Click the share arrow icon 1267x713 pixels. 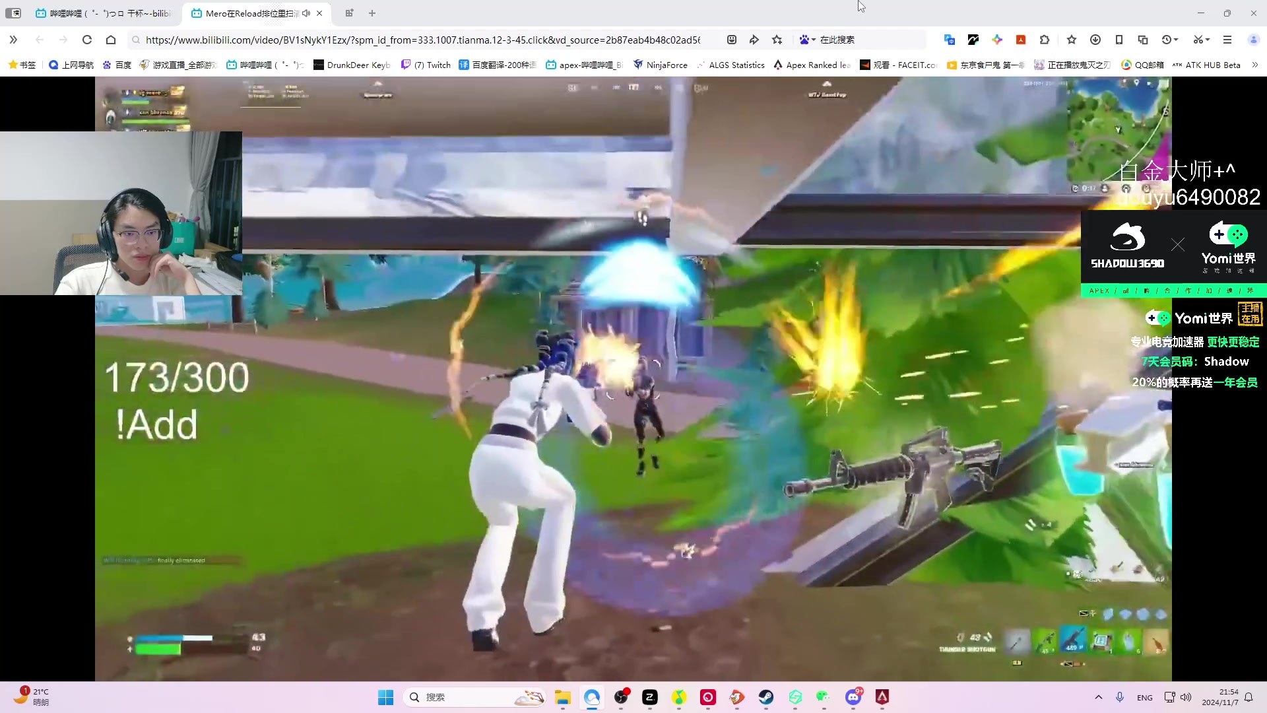[754, 40]
